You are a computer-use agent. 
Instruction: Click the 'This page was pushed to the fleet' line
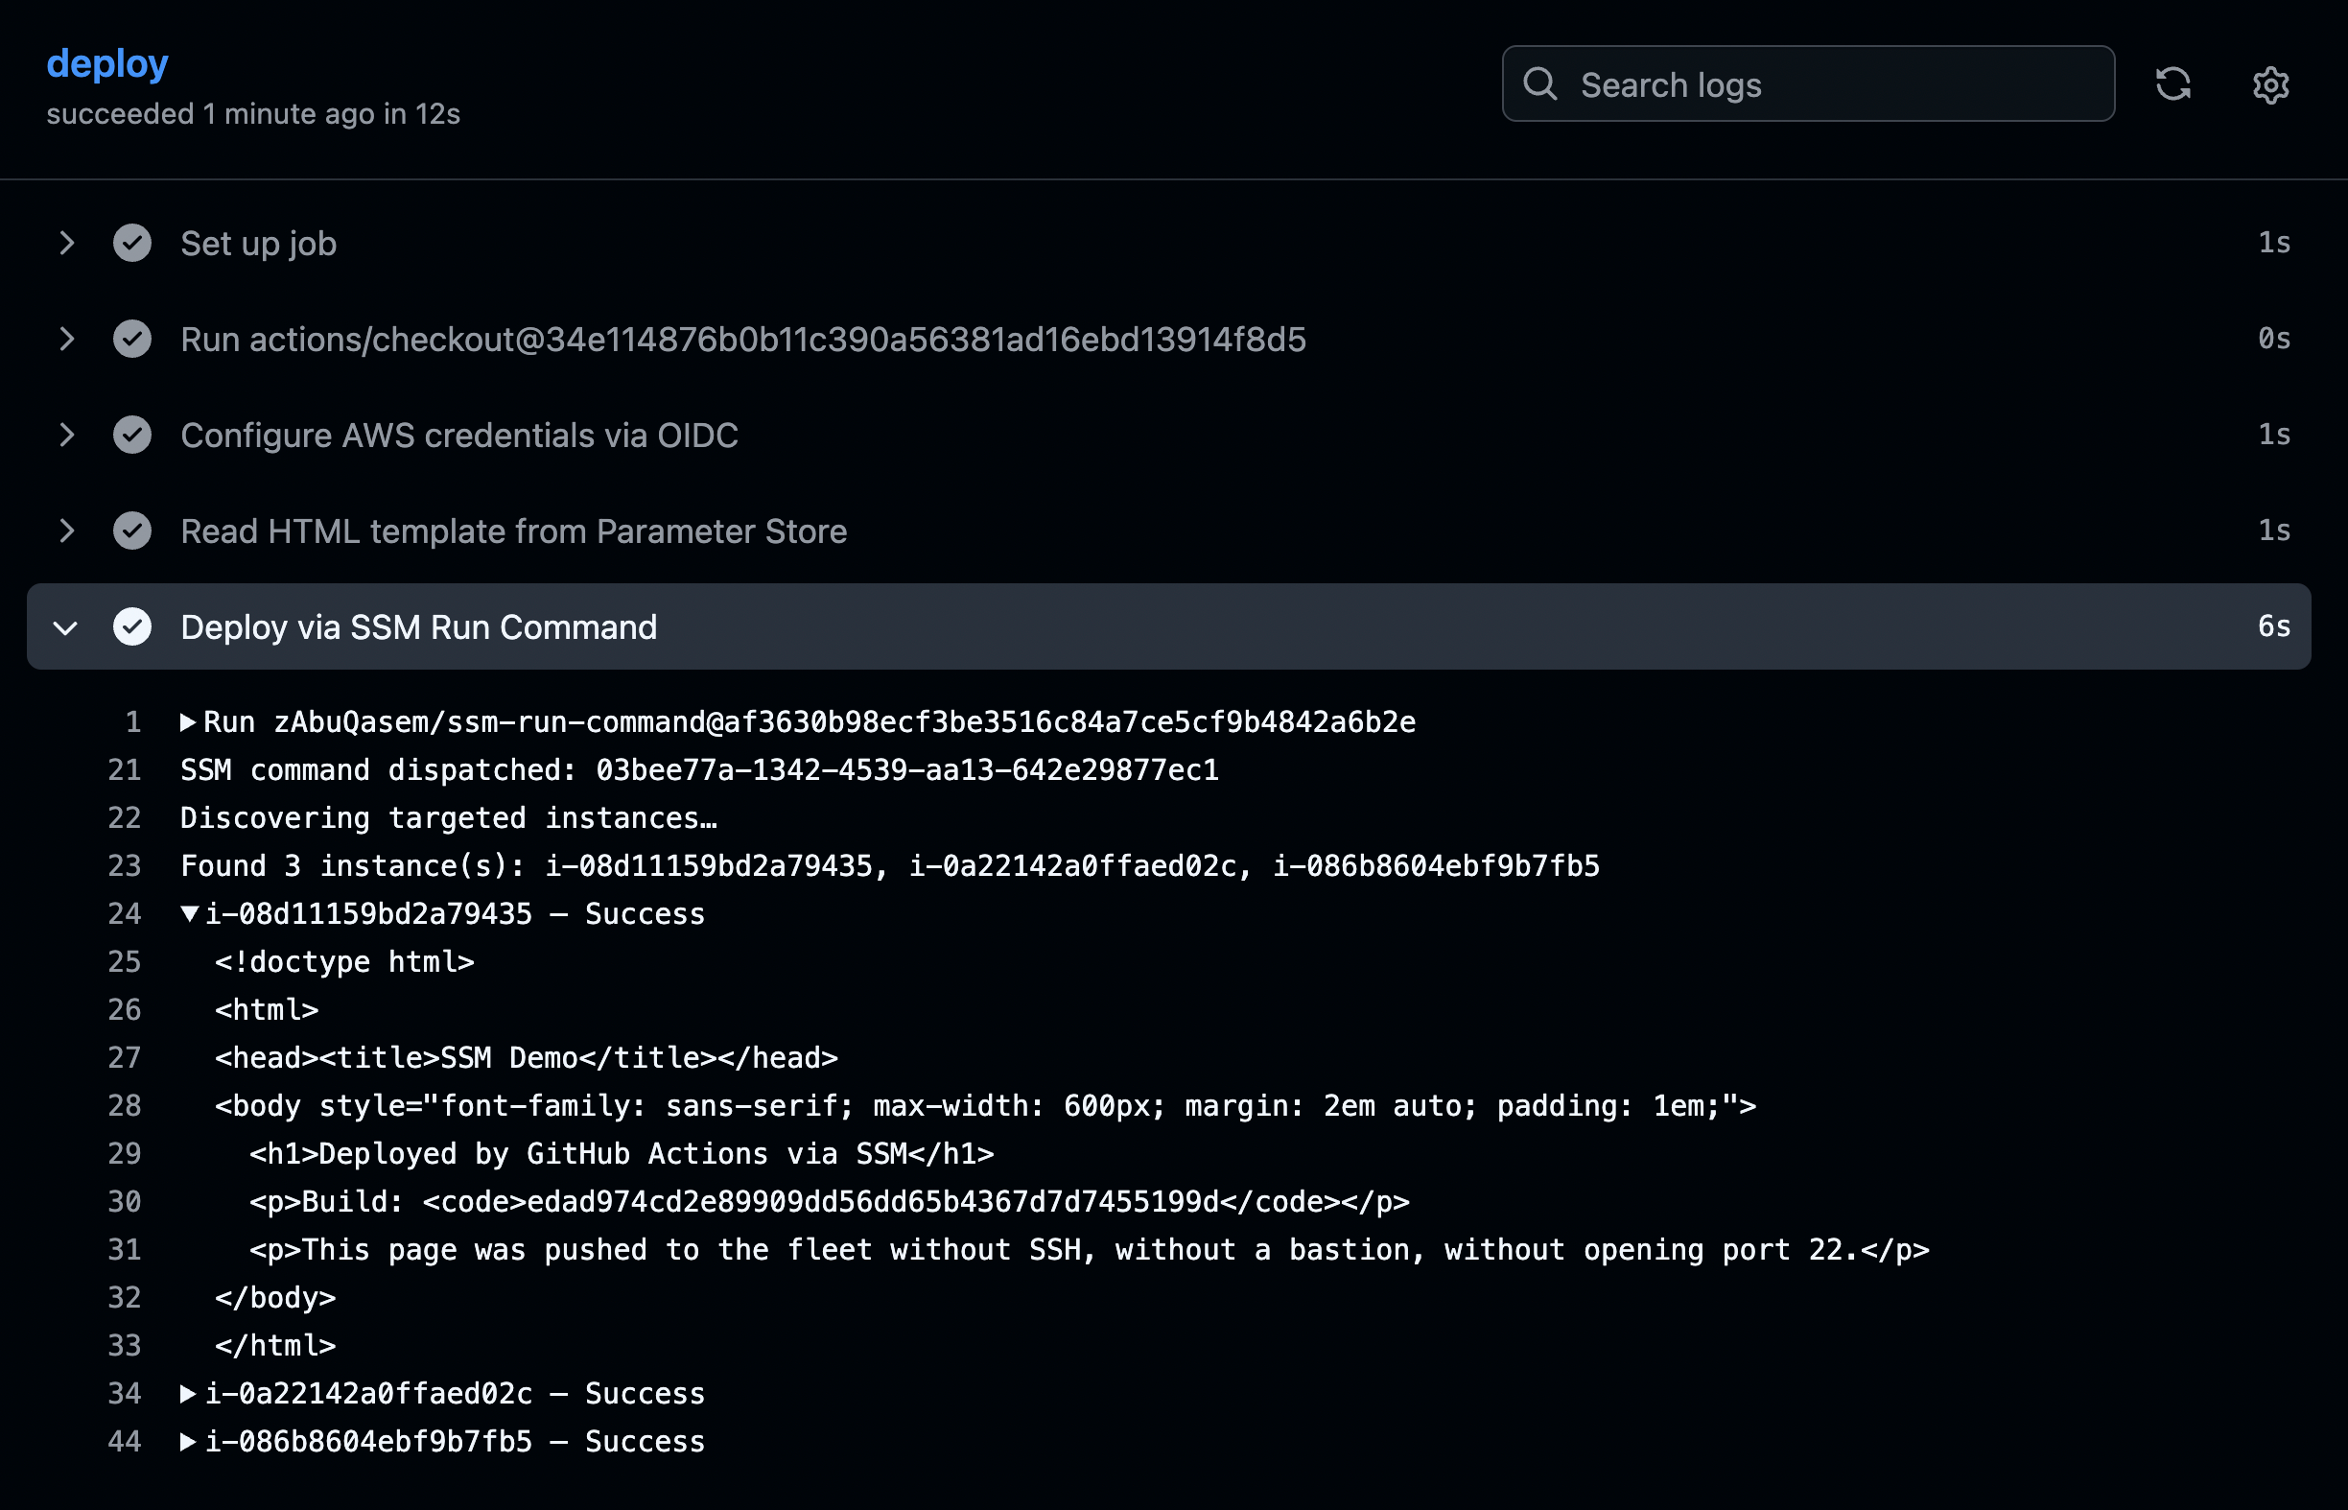pyautogui.click(x=1090, y=1251)
